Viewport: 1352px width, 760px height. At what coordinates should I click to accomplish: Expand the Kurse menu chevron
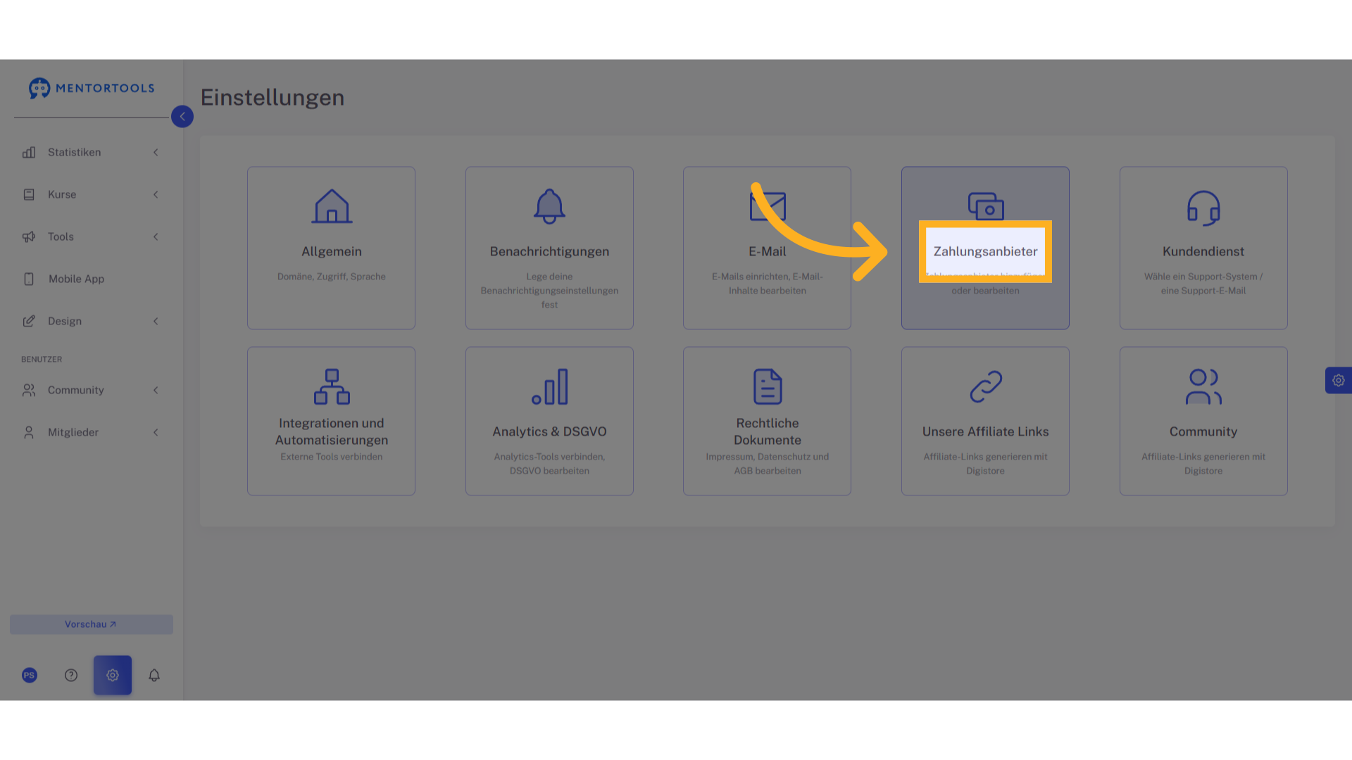tap(156, 195)
